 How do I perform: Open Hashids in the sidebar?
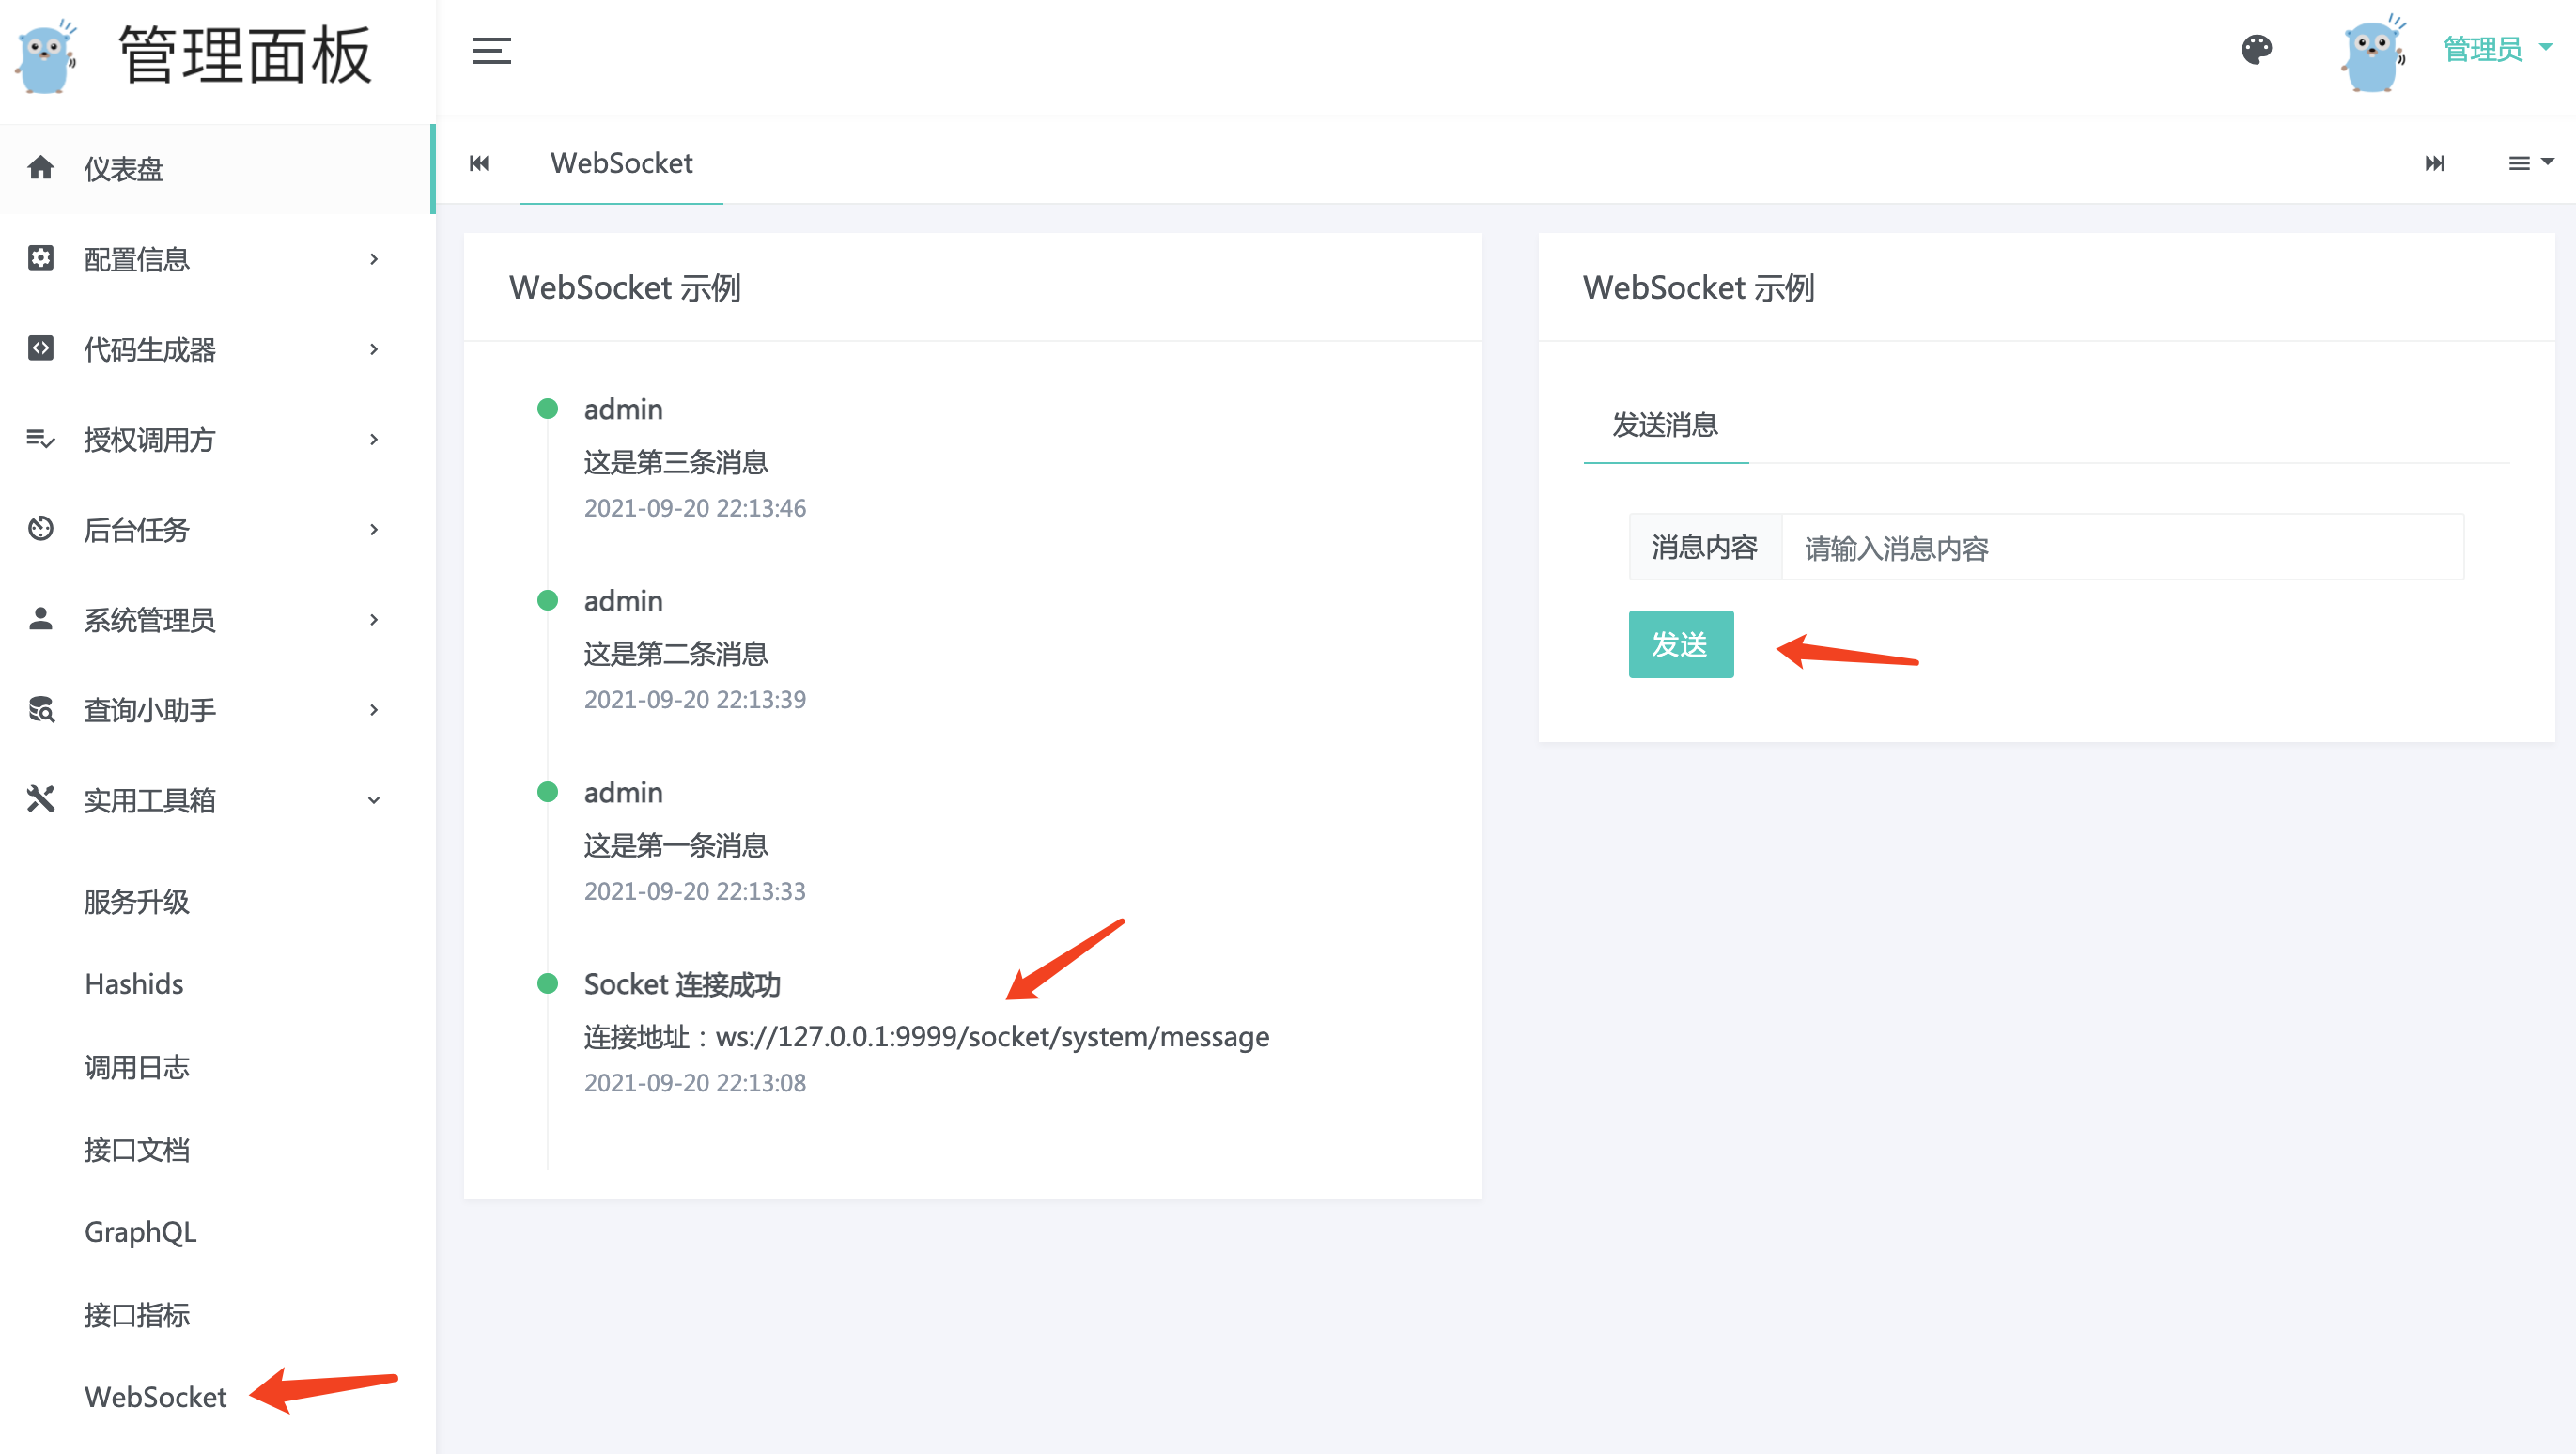134,984
